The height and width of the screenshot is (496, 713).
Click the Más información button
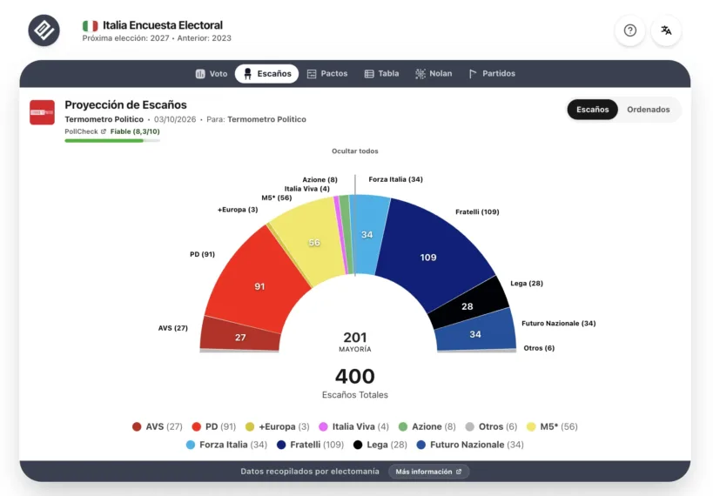tap(428, 472)
